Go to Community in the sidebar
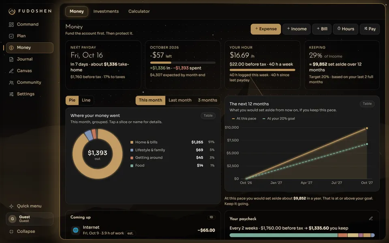The height and width of the screenshot is (243, 389). [x=30, y=83]
